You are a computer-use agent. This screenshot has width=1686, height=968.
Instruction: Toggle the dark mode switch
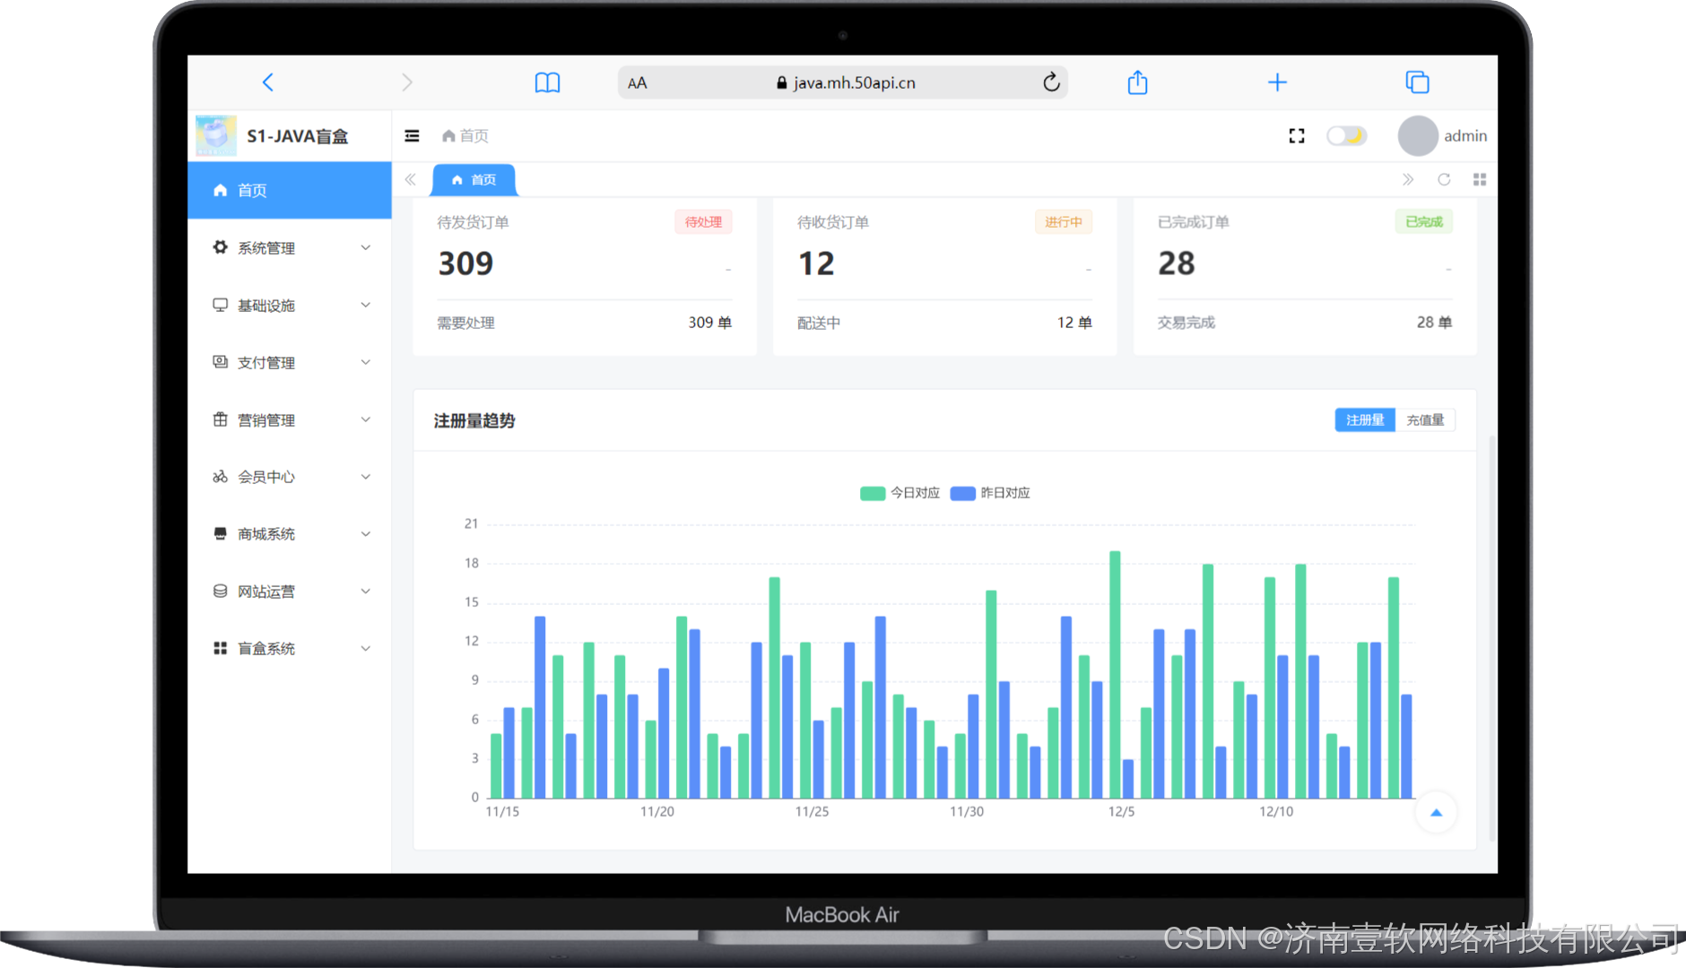pyautogui.click(x=1346, y=135)
